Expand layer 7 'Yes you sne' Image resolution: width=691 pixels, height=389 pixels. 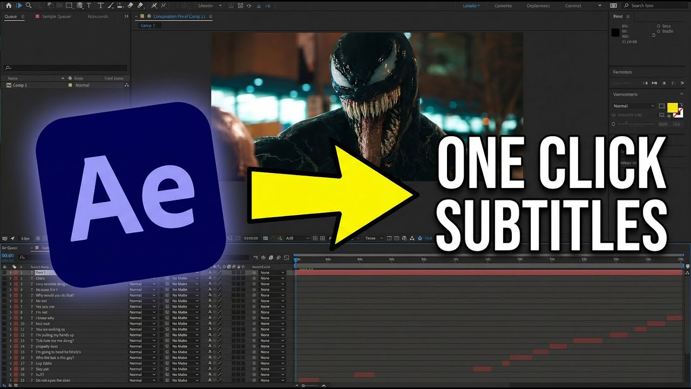[10, 307]
